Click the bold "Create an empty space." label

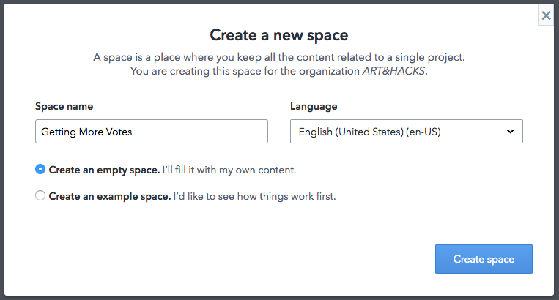[104, 170]
